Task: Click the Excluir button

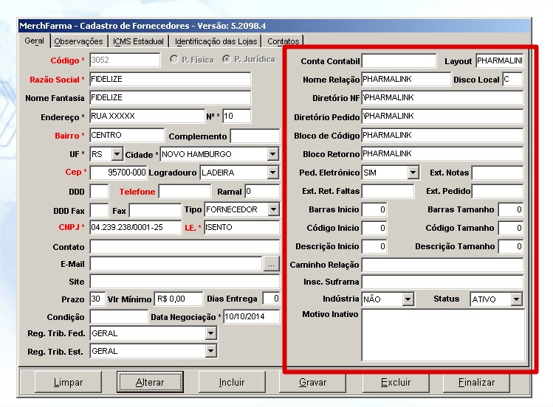Action: 396,383
